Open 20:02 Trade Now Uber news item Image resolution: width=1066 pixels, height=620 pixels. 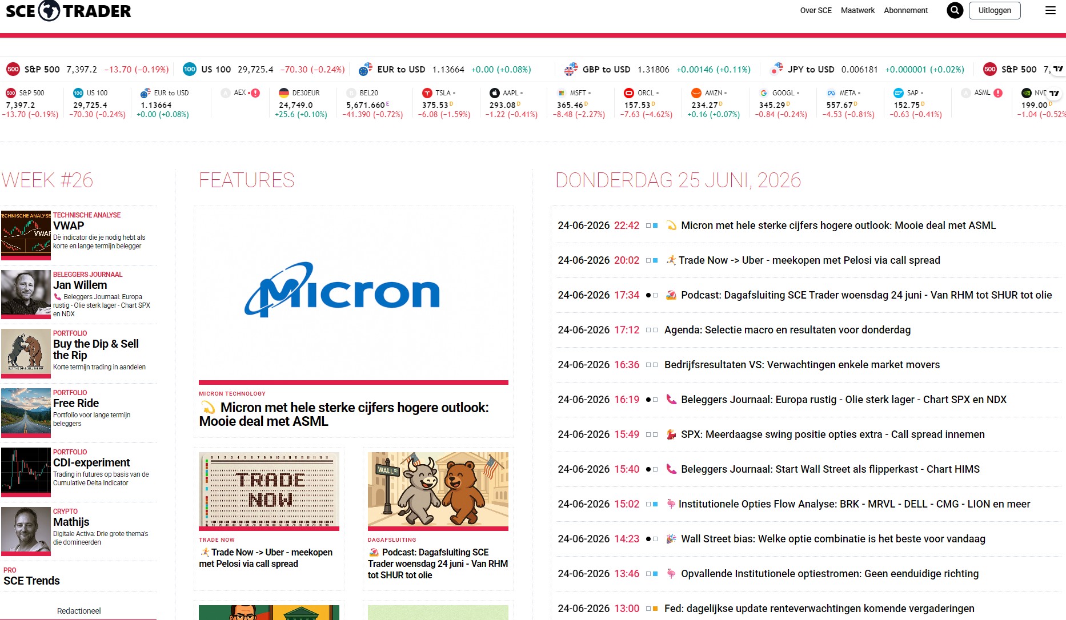pos(808,260)
